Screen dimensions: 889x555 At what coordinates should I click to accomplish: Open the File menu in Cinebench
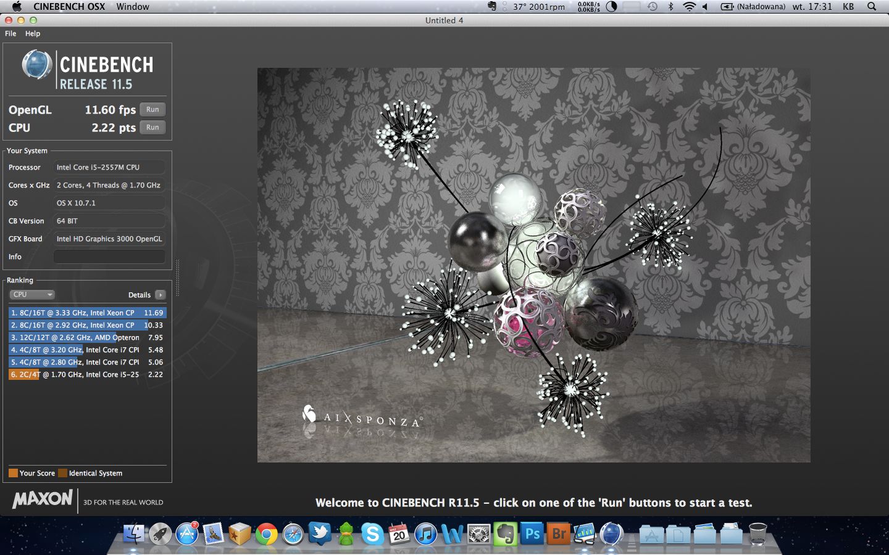click(x=10, y=33)
